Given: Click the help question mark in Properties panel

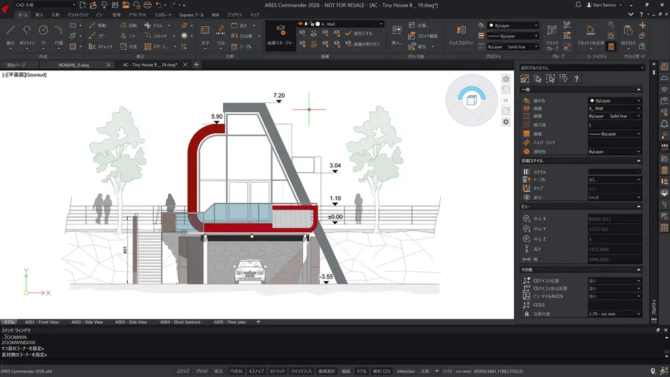Looking at the screenshot, I should click(x=576, y=78).
